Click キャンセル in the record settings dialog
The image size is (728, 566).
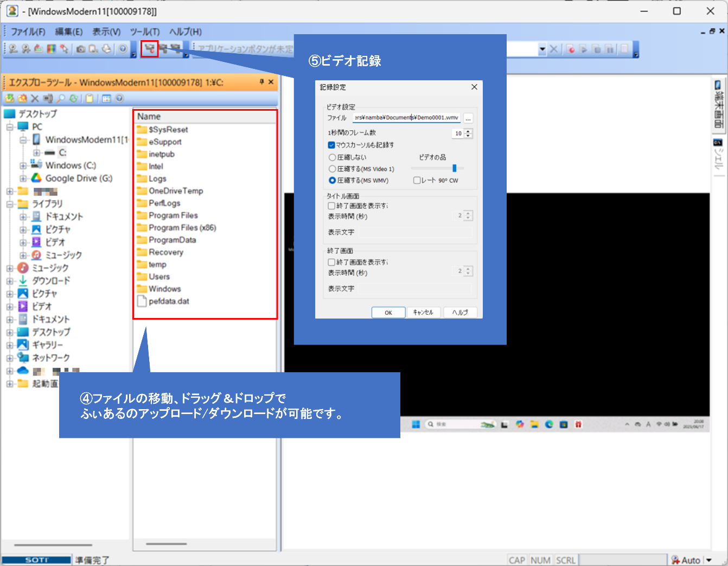pos(423,313)
